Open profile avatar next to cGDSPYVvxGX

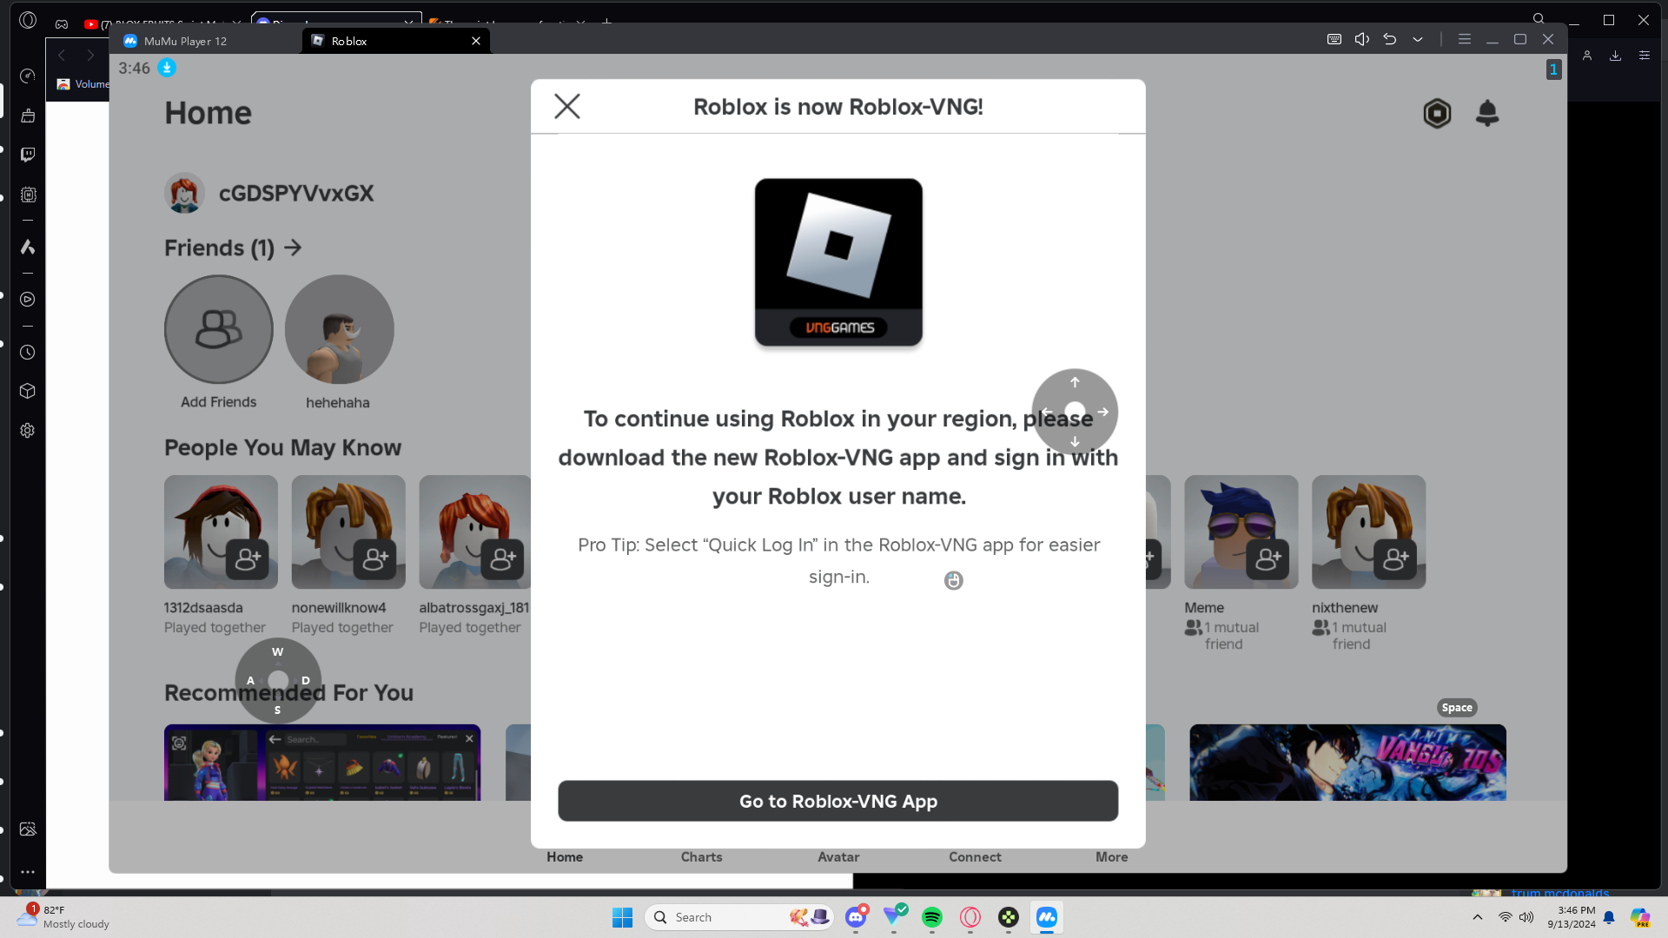[x=184, y=193]
